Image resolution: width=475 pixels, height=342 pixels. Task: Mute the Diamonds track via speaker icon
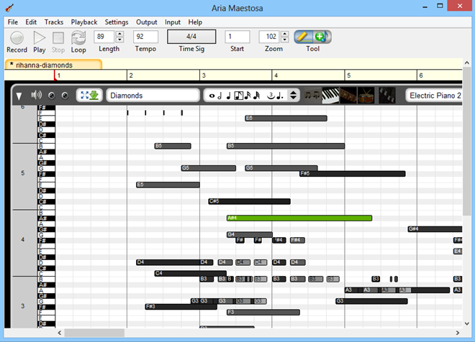coord(37,96)
